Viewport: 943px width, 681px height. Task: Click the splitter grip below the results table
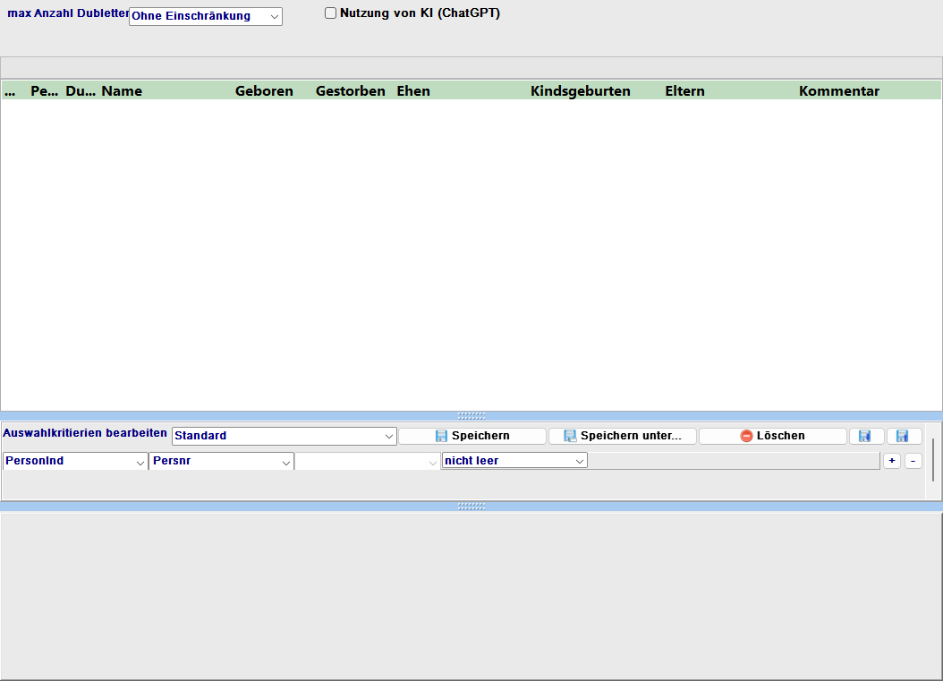pos(471,416)
